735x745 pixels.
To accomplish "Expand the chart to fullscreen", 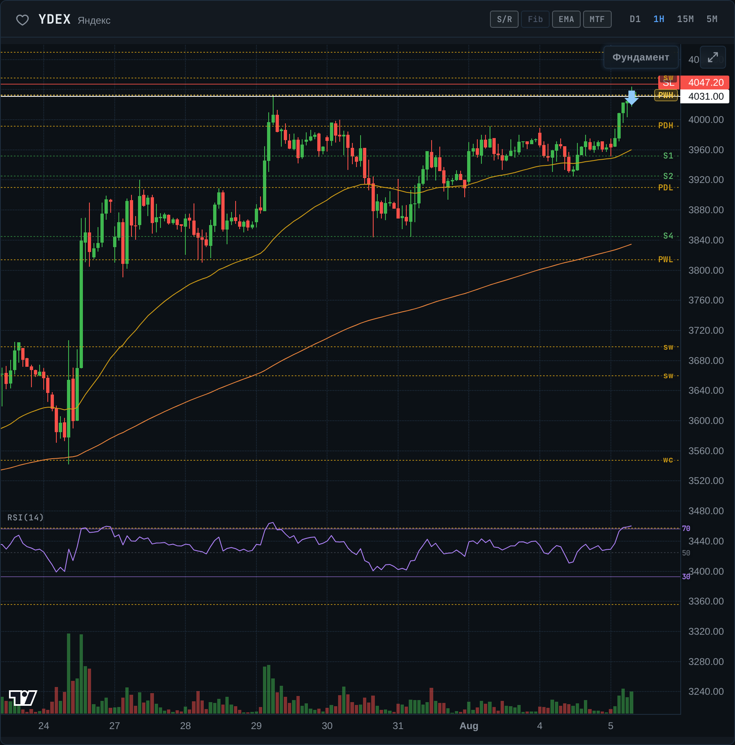I will point(713,57).
